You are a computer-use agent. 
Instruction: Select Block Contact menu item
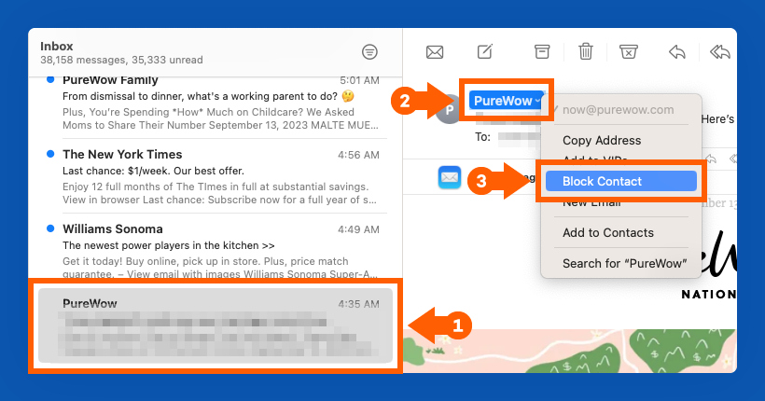621,181
